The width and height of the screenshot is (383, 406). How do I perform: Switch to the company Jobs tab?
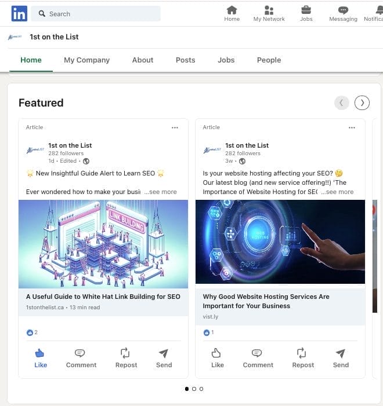(226, 60)
